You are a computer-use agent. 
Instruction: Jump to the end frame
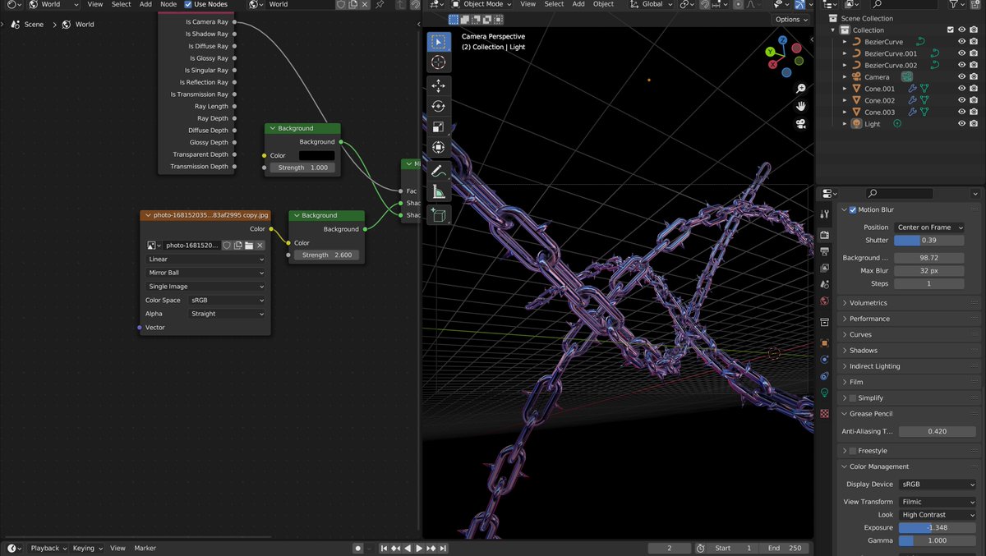pos(444,548)
